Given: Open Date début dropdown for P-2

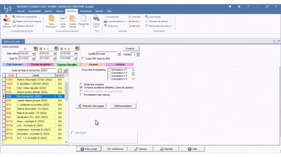Looking at the screenshot, I should (x=76, y=53).
